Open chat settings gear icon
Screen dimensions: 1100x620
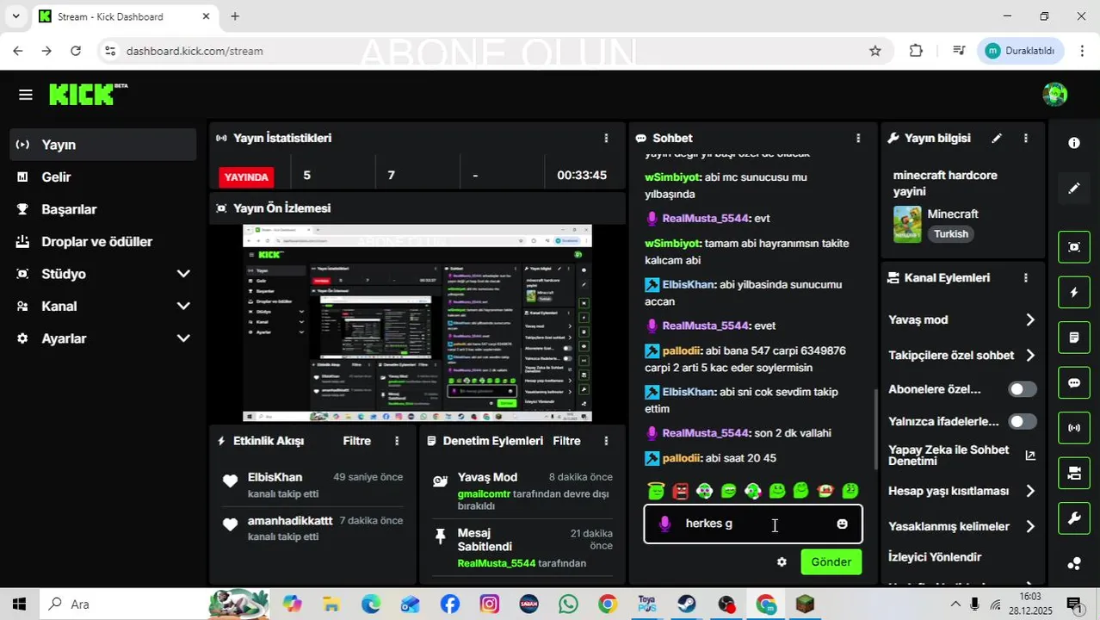point(782,562)
